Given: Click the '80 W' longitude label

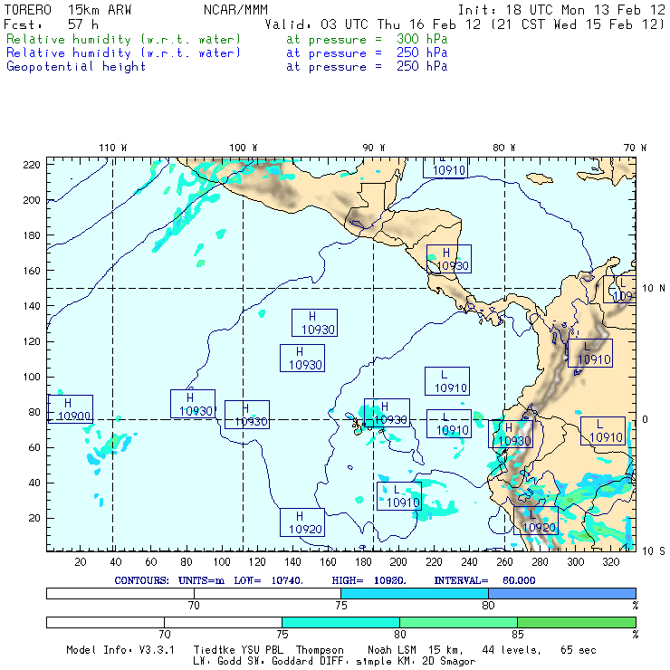Looking at the screenshot, I should [503, 148].
